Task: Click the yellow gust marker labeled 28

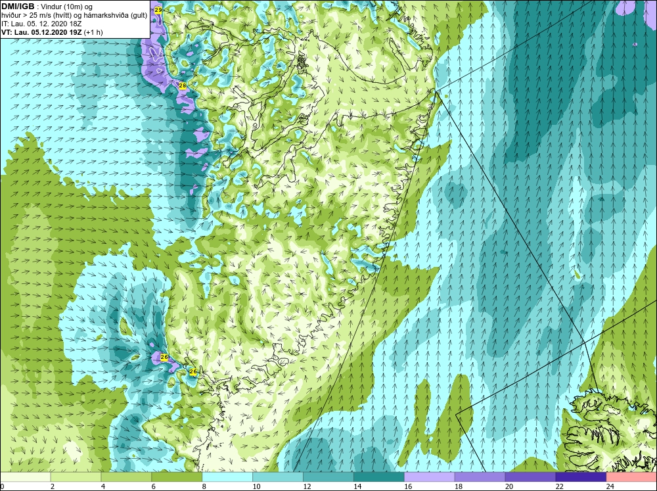Action: [182, 85]
